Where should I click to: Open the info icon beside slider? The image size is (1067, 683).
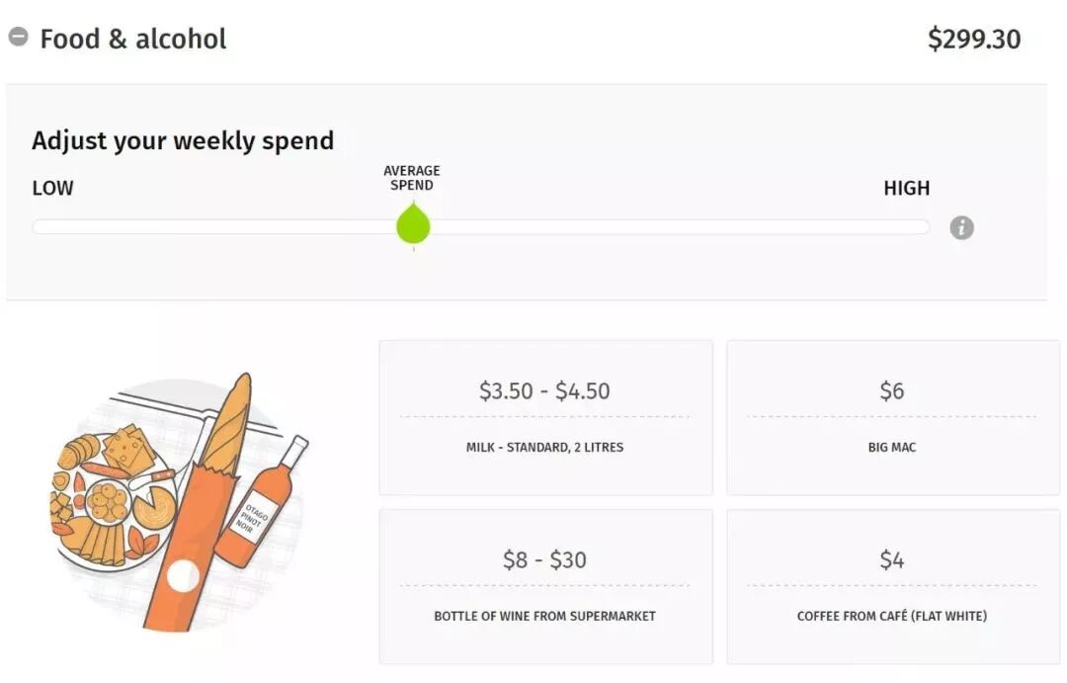961,228
